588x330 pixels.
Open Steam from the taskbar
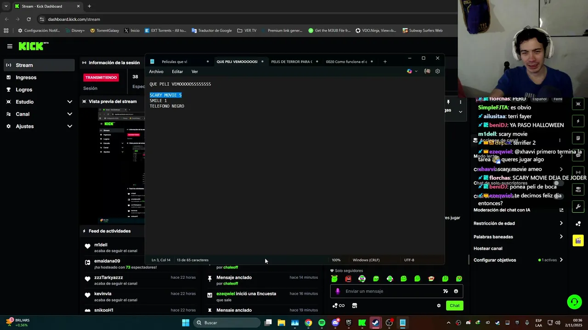tap(375, 323)
